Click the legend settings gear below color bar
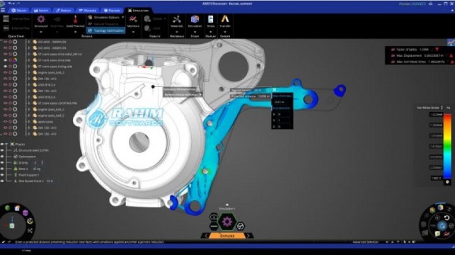 (x=447, y=182)
